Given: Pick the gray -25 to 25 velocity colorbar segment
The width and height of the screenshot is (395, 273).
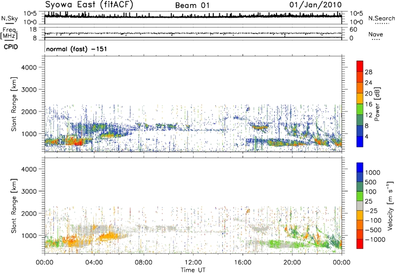Looking at the screenshot, I should pyautogui.click(x=360, y=206).
